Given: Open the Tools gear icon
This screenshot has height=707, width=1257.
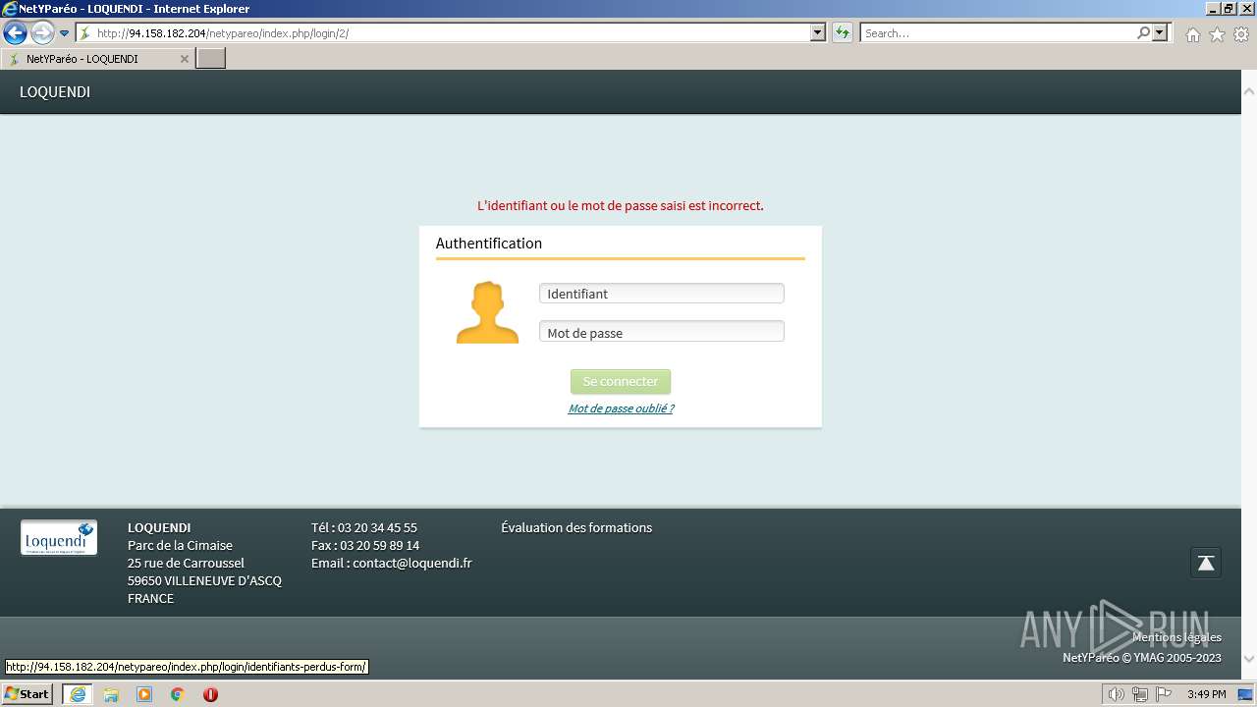Looking at the screenshot, I should pyautogui.click(x=1241, y=34).
